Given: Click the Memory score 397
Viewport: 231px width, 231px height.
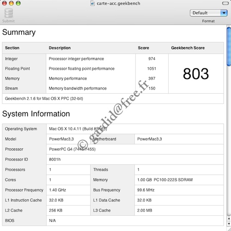Looking at the screenshot, I should [152, 79].
